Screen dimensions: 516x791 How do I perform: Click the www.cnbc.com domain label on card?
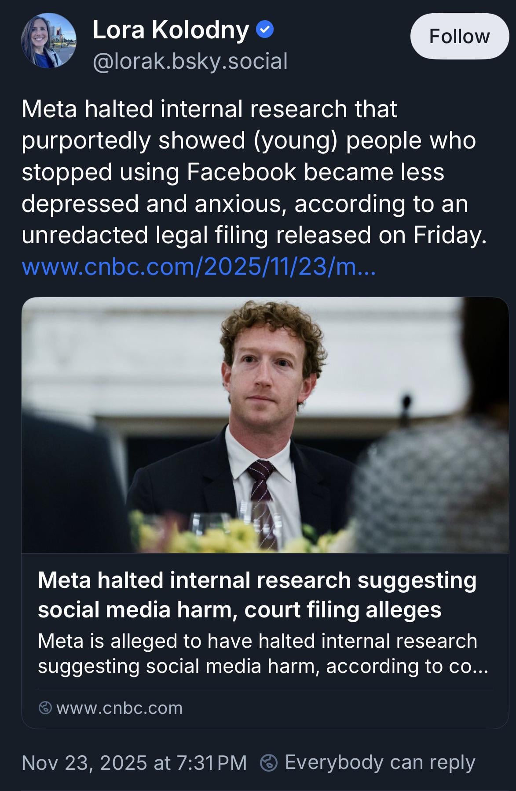point(119,708)
